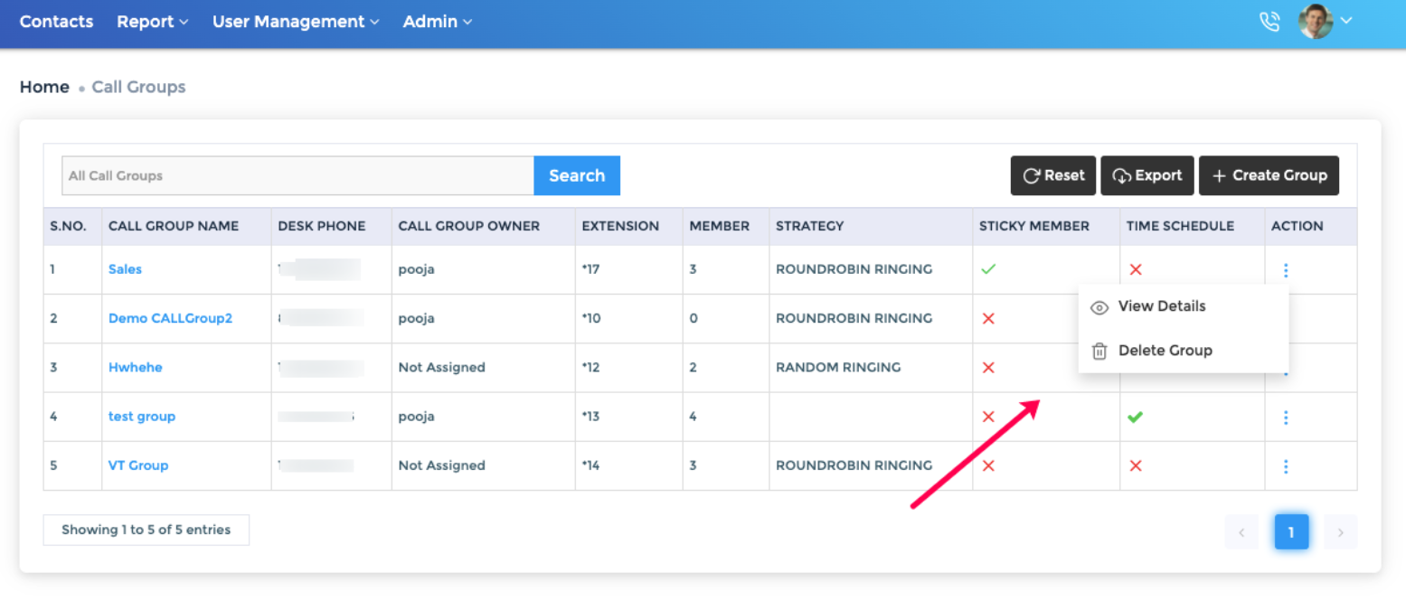
Task: Select Contacts in the navigation bar
Action: (55, 22)
